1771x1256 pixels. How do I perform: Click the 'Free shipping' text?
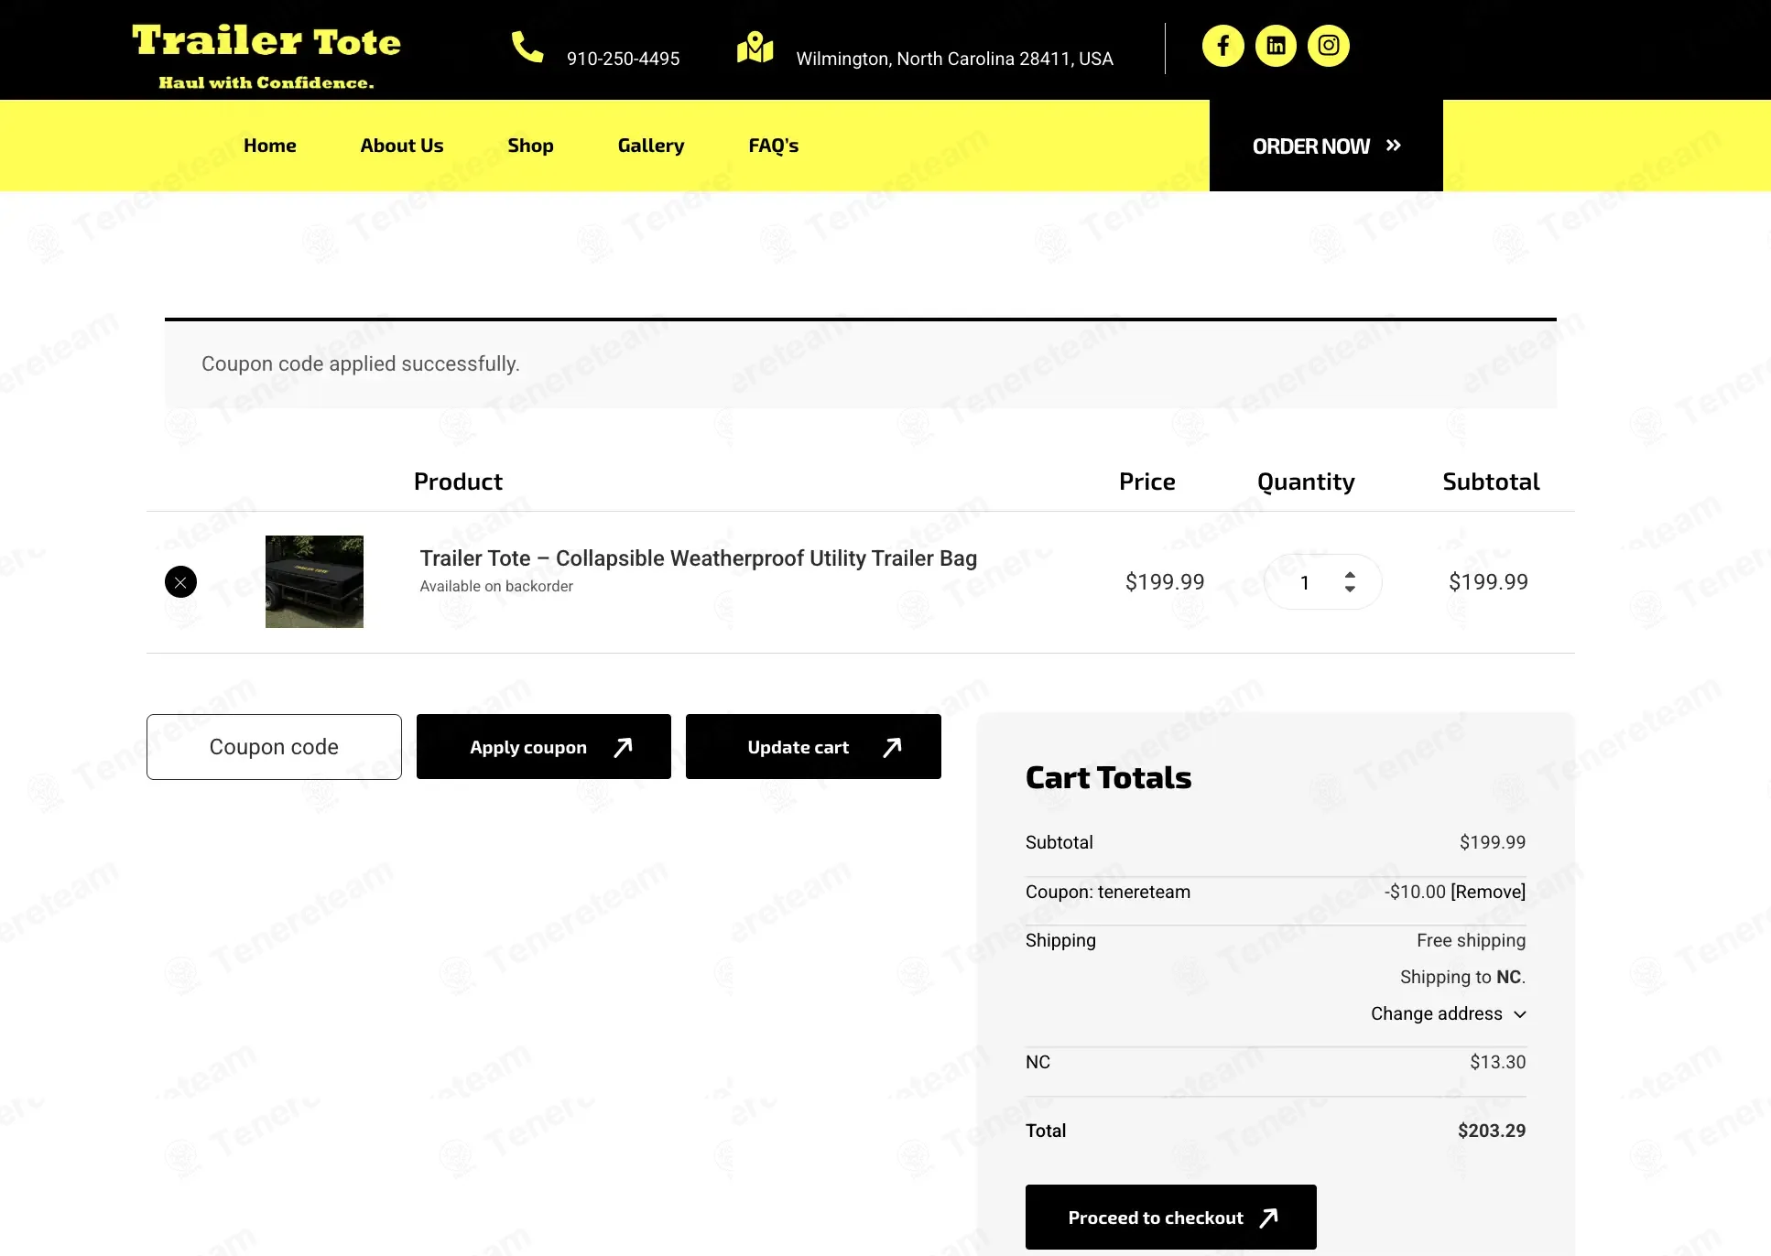(x=1472, y=940)
